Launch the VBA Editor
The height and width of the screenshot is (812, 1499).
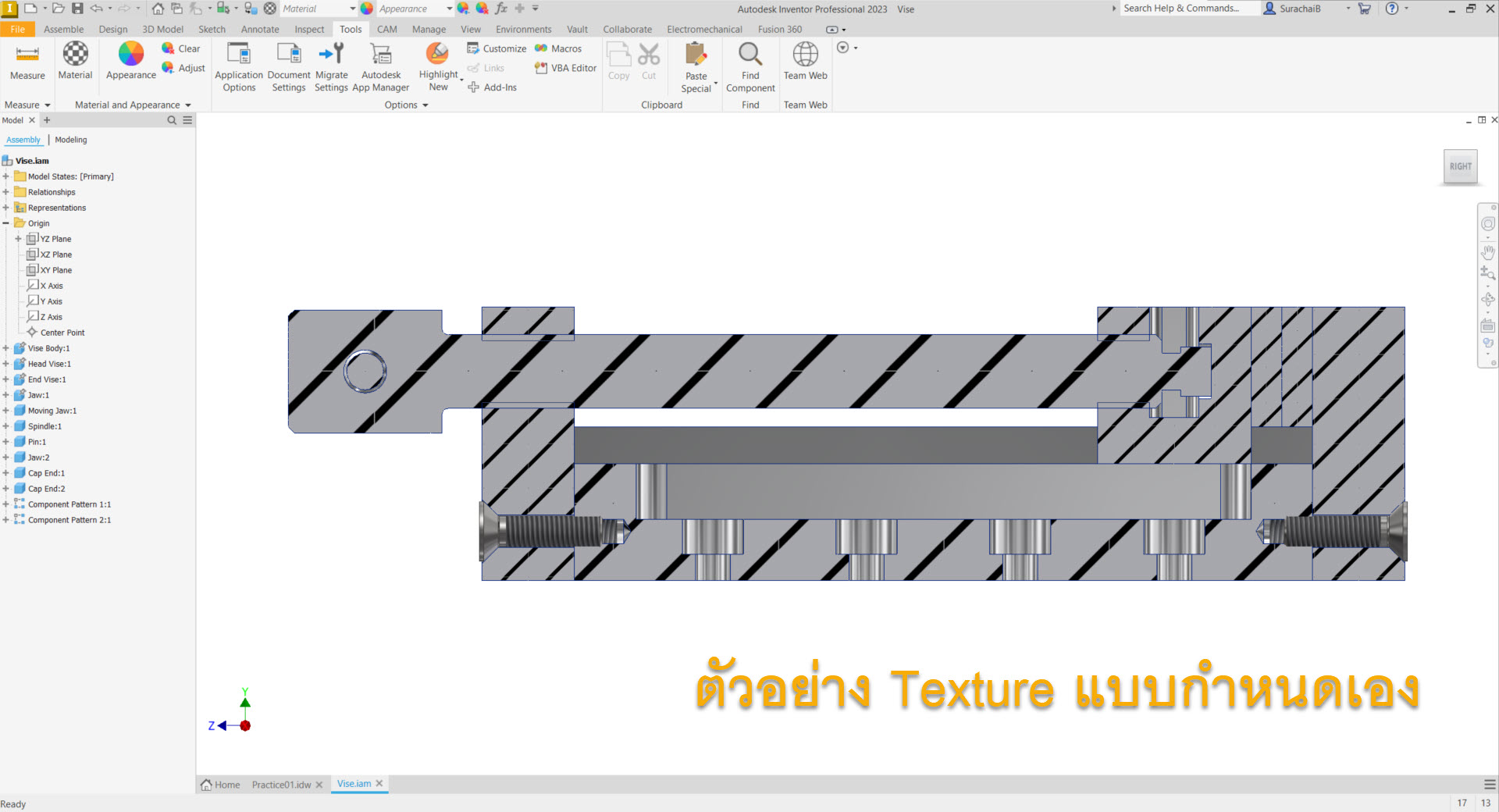point(566,68)
